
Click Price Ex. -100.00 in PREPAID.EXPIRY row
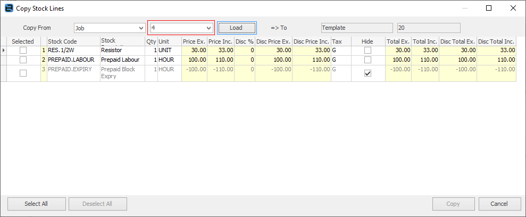(194, 73)
